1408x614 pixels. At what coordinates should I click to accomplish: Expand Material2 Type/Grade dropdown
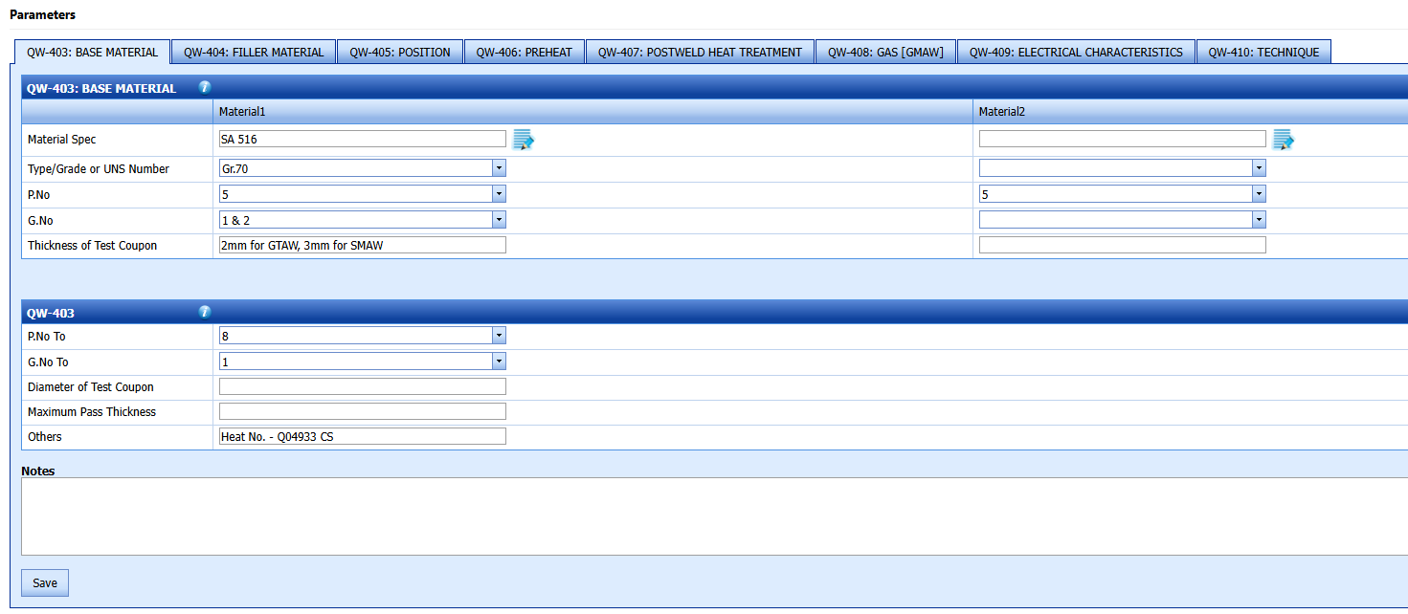pyautogui.click(x=1259, y=168)
